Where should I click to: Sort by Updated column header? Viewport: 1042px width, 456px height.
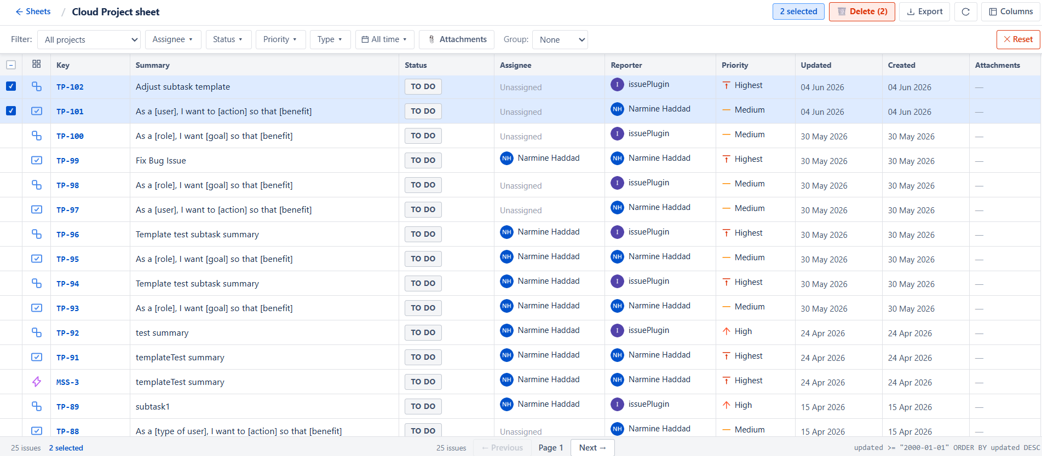pyautogui.click(x=816, y=65)
